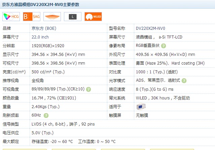Click viewing angle text 89/89/89/89 (Typ.)(CR≥10)

(58, 89)
